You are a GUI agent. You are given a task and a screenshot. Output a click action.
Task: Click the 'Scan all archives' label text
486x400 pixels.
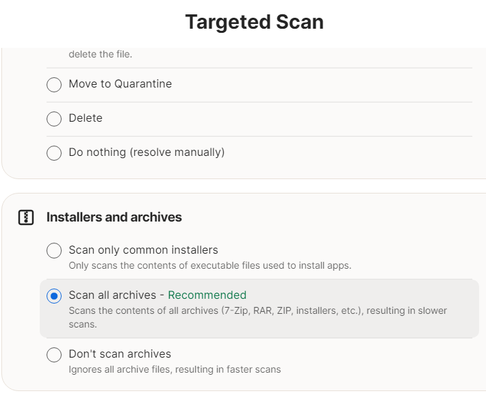tap(112, 295)
